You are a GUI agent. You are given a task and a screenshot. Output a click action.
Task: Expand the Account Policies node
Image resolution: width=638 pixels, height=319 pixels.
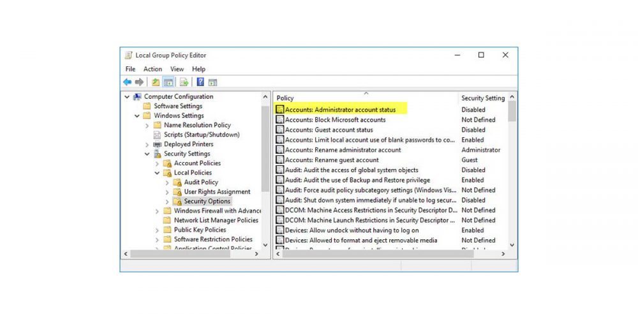point(158,163)
